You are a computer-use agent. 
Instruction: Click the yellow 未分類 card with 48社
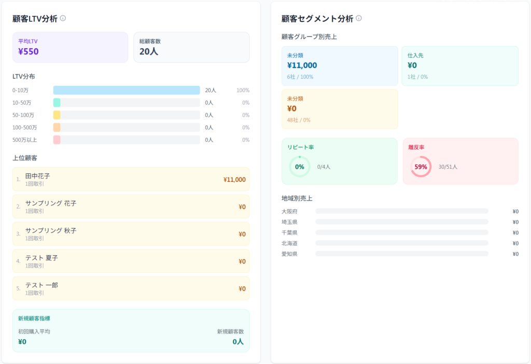[340, 109]
